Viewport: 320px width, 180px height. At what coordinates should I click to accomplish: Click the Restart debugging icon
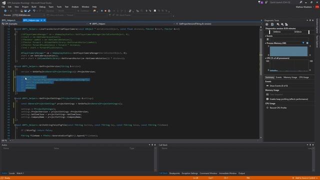point(109,11)
